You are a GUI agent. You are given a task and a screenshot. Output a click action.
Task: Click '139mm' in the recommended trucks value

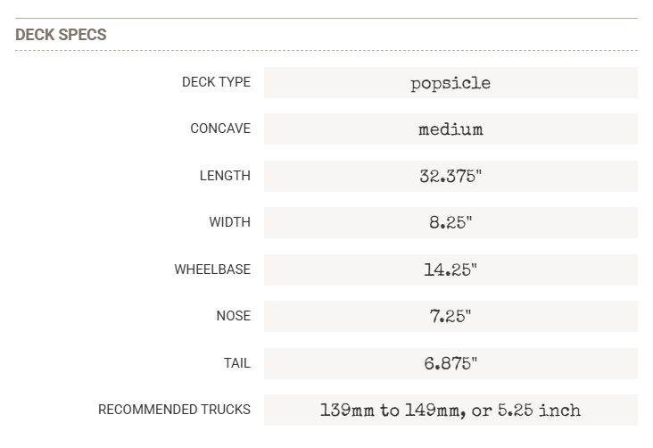(347, 411)
